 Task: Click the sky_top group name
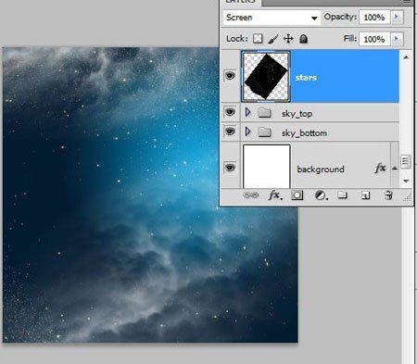pyautogui.click(x=297, y=114)
